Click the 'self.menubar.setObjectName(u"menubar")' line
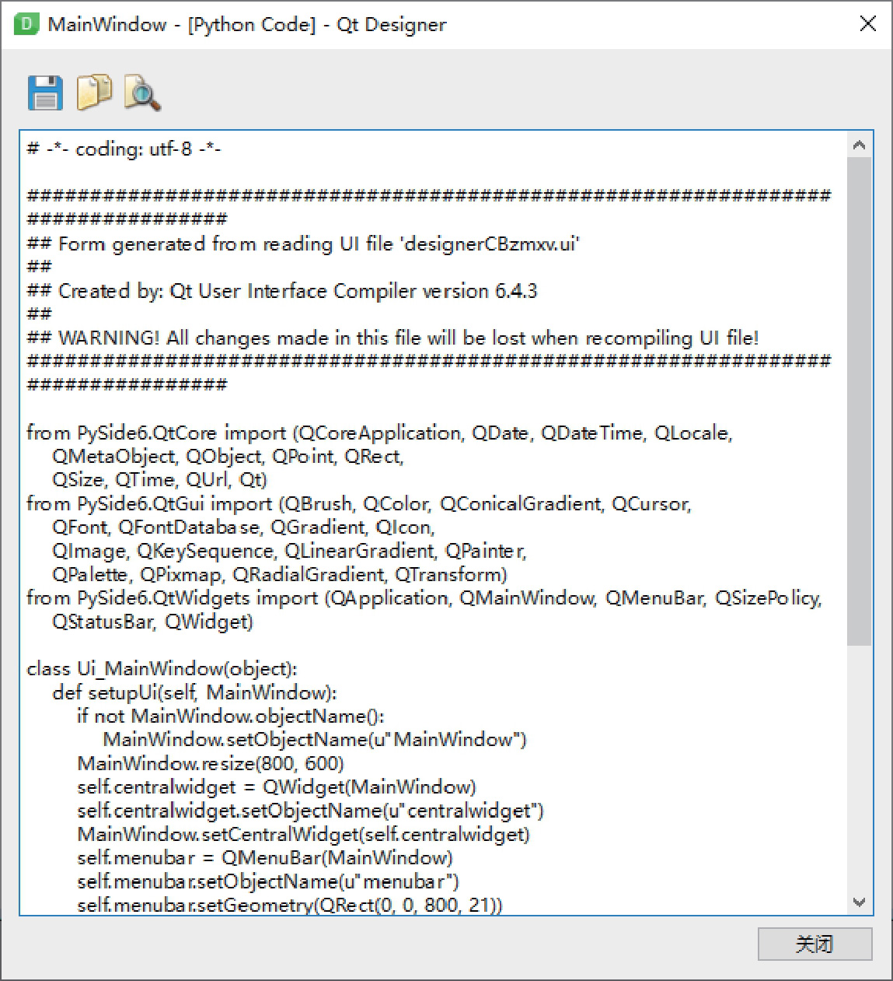893x981 pixels. pyautogui.click(x=268, y=881)
